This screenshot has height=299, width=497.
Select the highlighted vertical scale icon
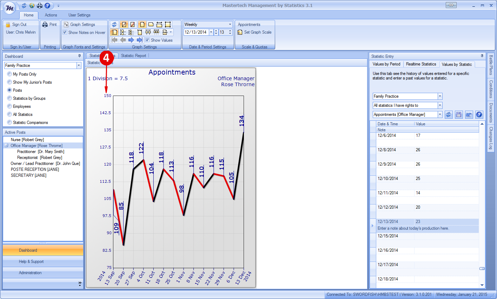114,32
